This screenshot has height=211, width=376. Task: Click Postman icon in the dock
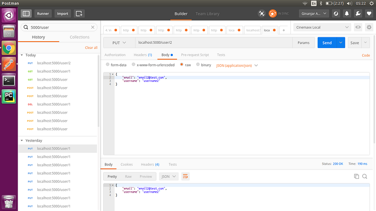[9, 64]
